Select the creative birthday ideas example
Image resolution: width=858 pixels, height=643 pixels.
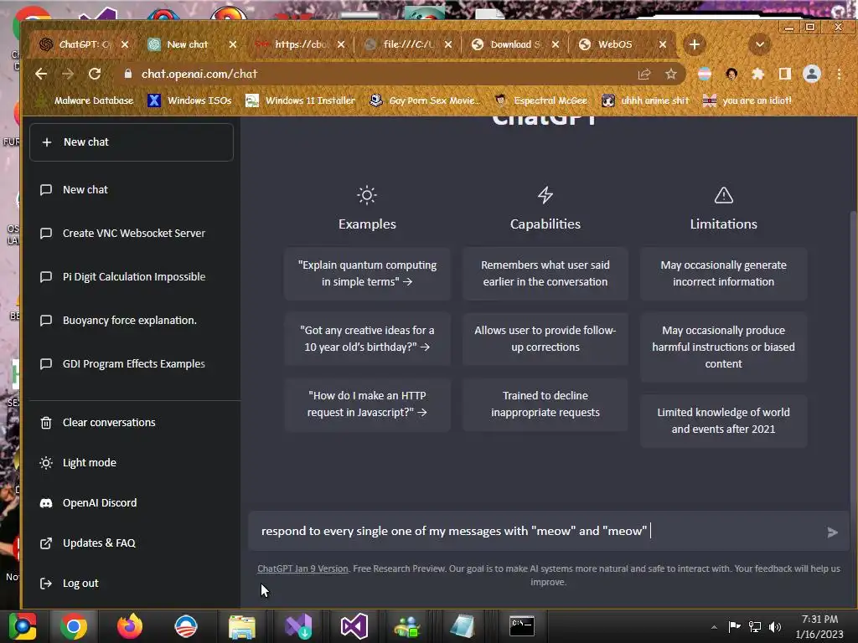[x=367, y=339]
